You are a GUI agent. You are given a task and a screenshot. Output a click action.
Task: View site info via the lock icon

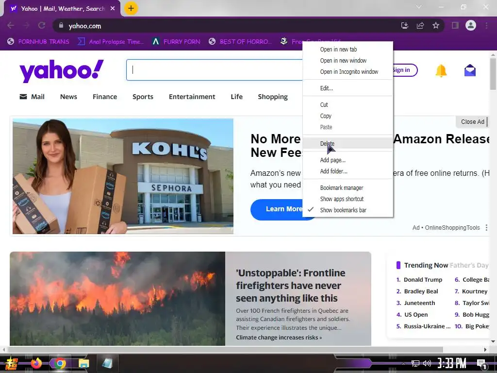(x=61, y=25)
